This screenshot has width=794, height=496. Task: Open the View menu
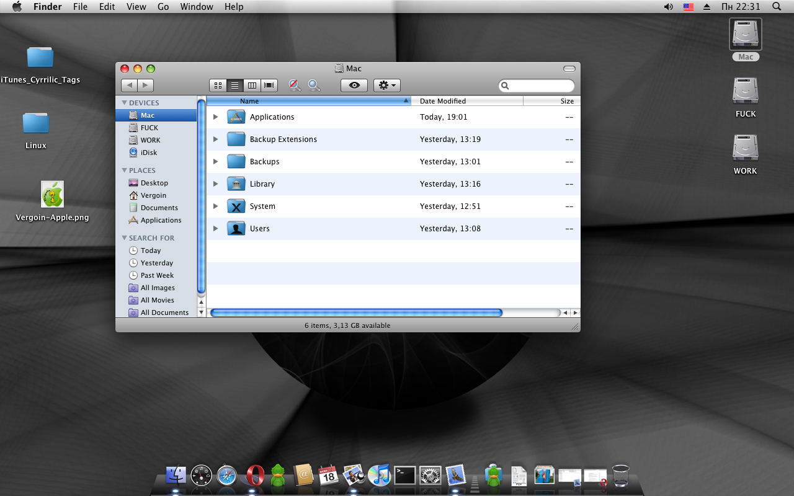136,7
